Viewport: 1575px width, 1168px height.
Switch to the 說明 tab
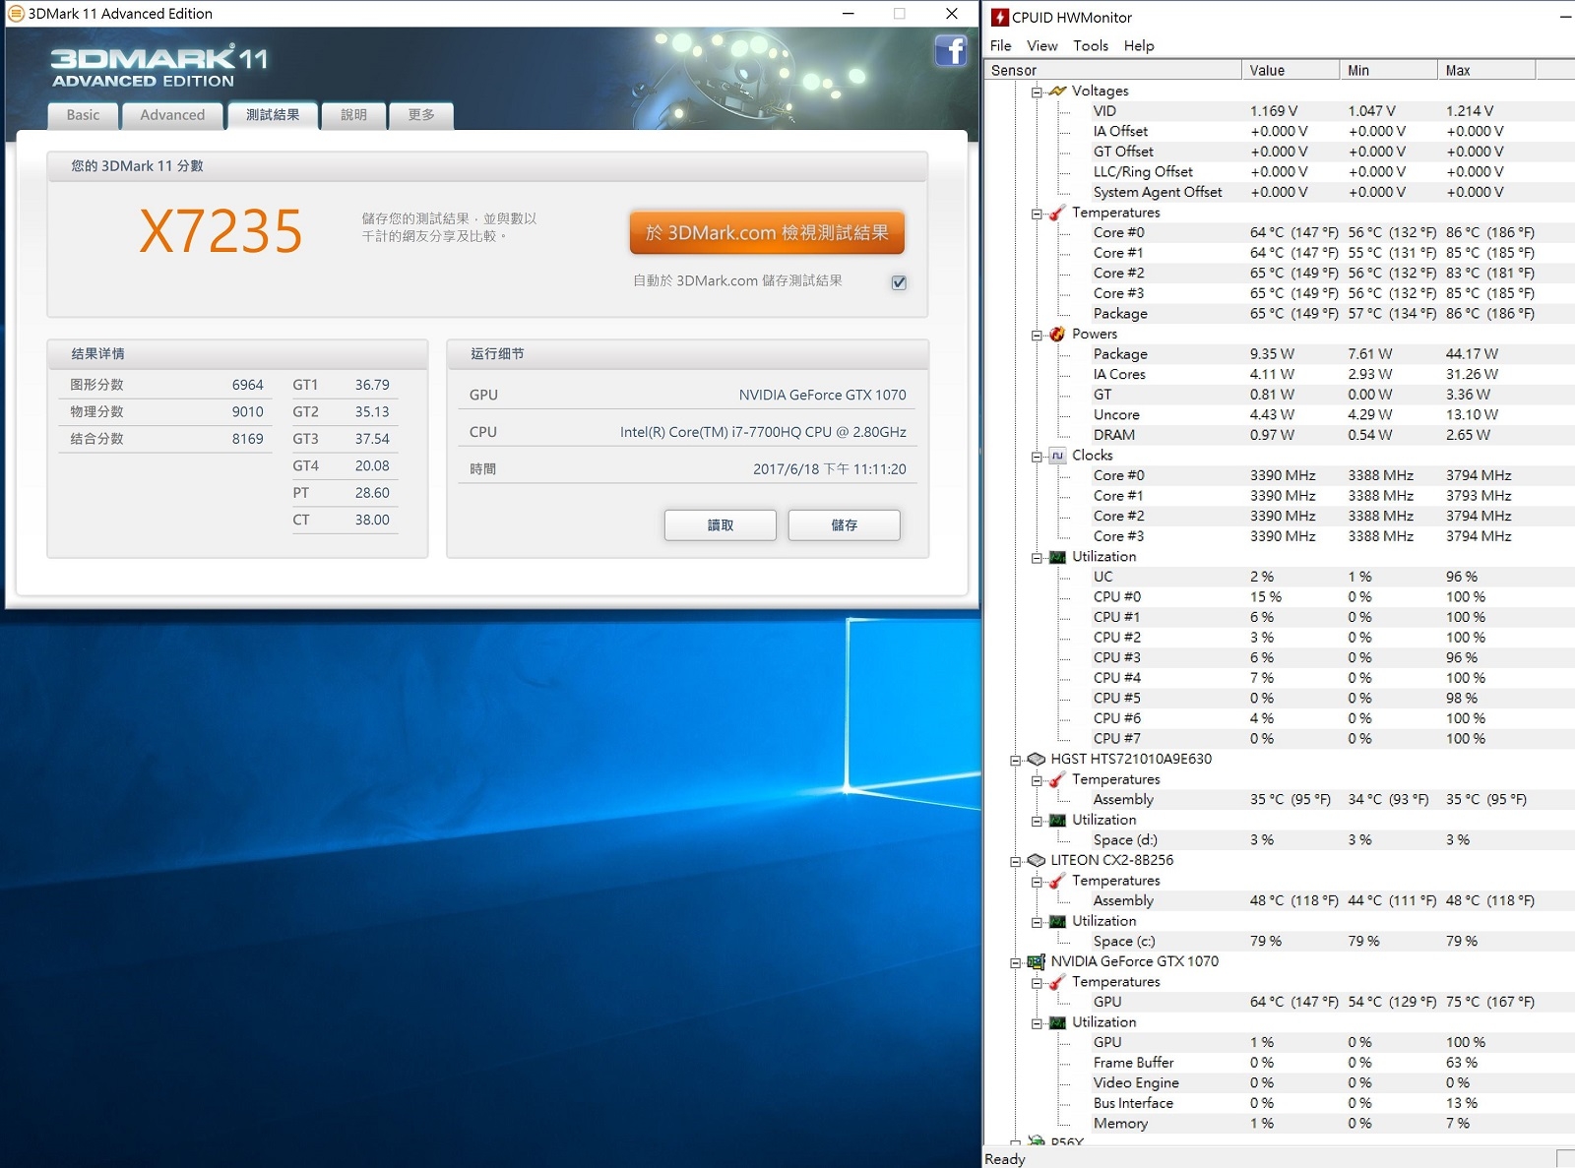click(x=353, y=115)
